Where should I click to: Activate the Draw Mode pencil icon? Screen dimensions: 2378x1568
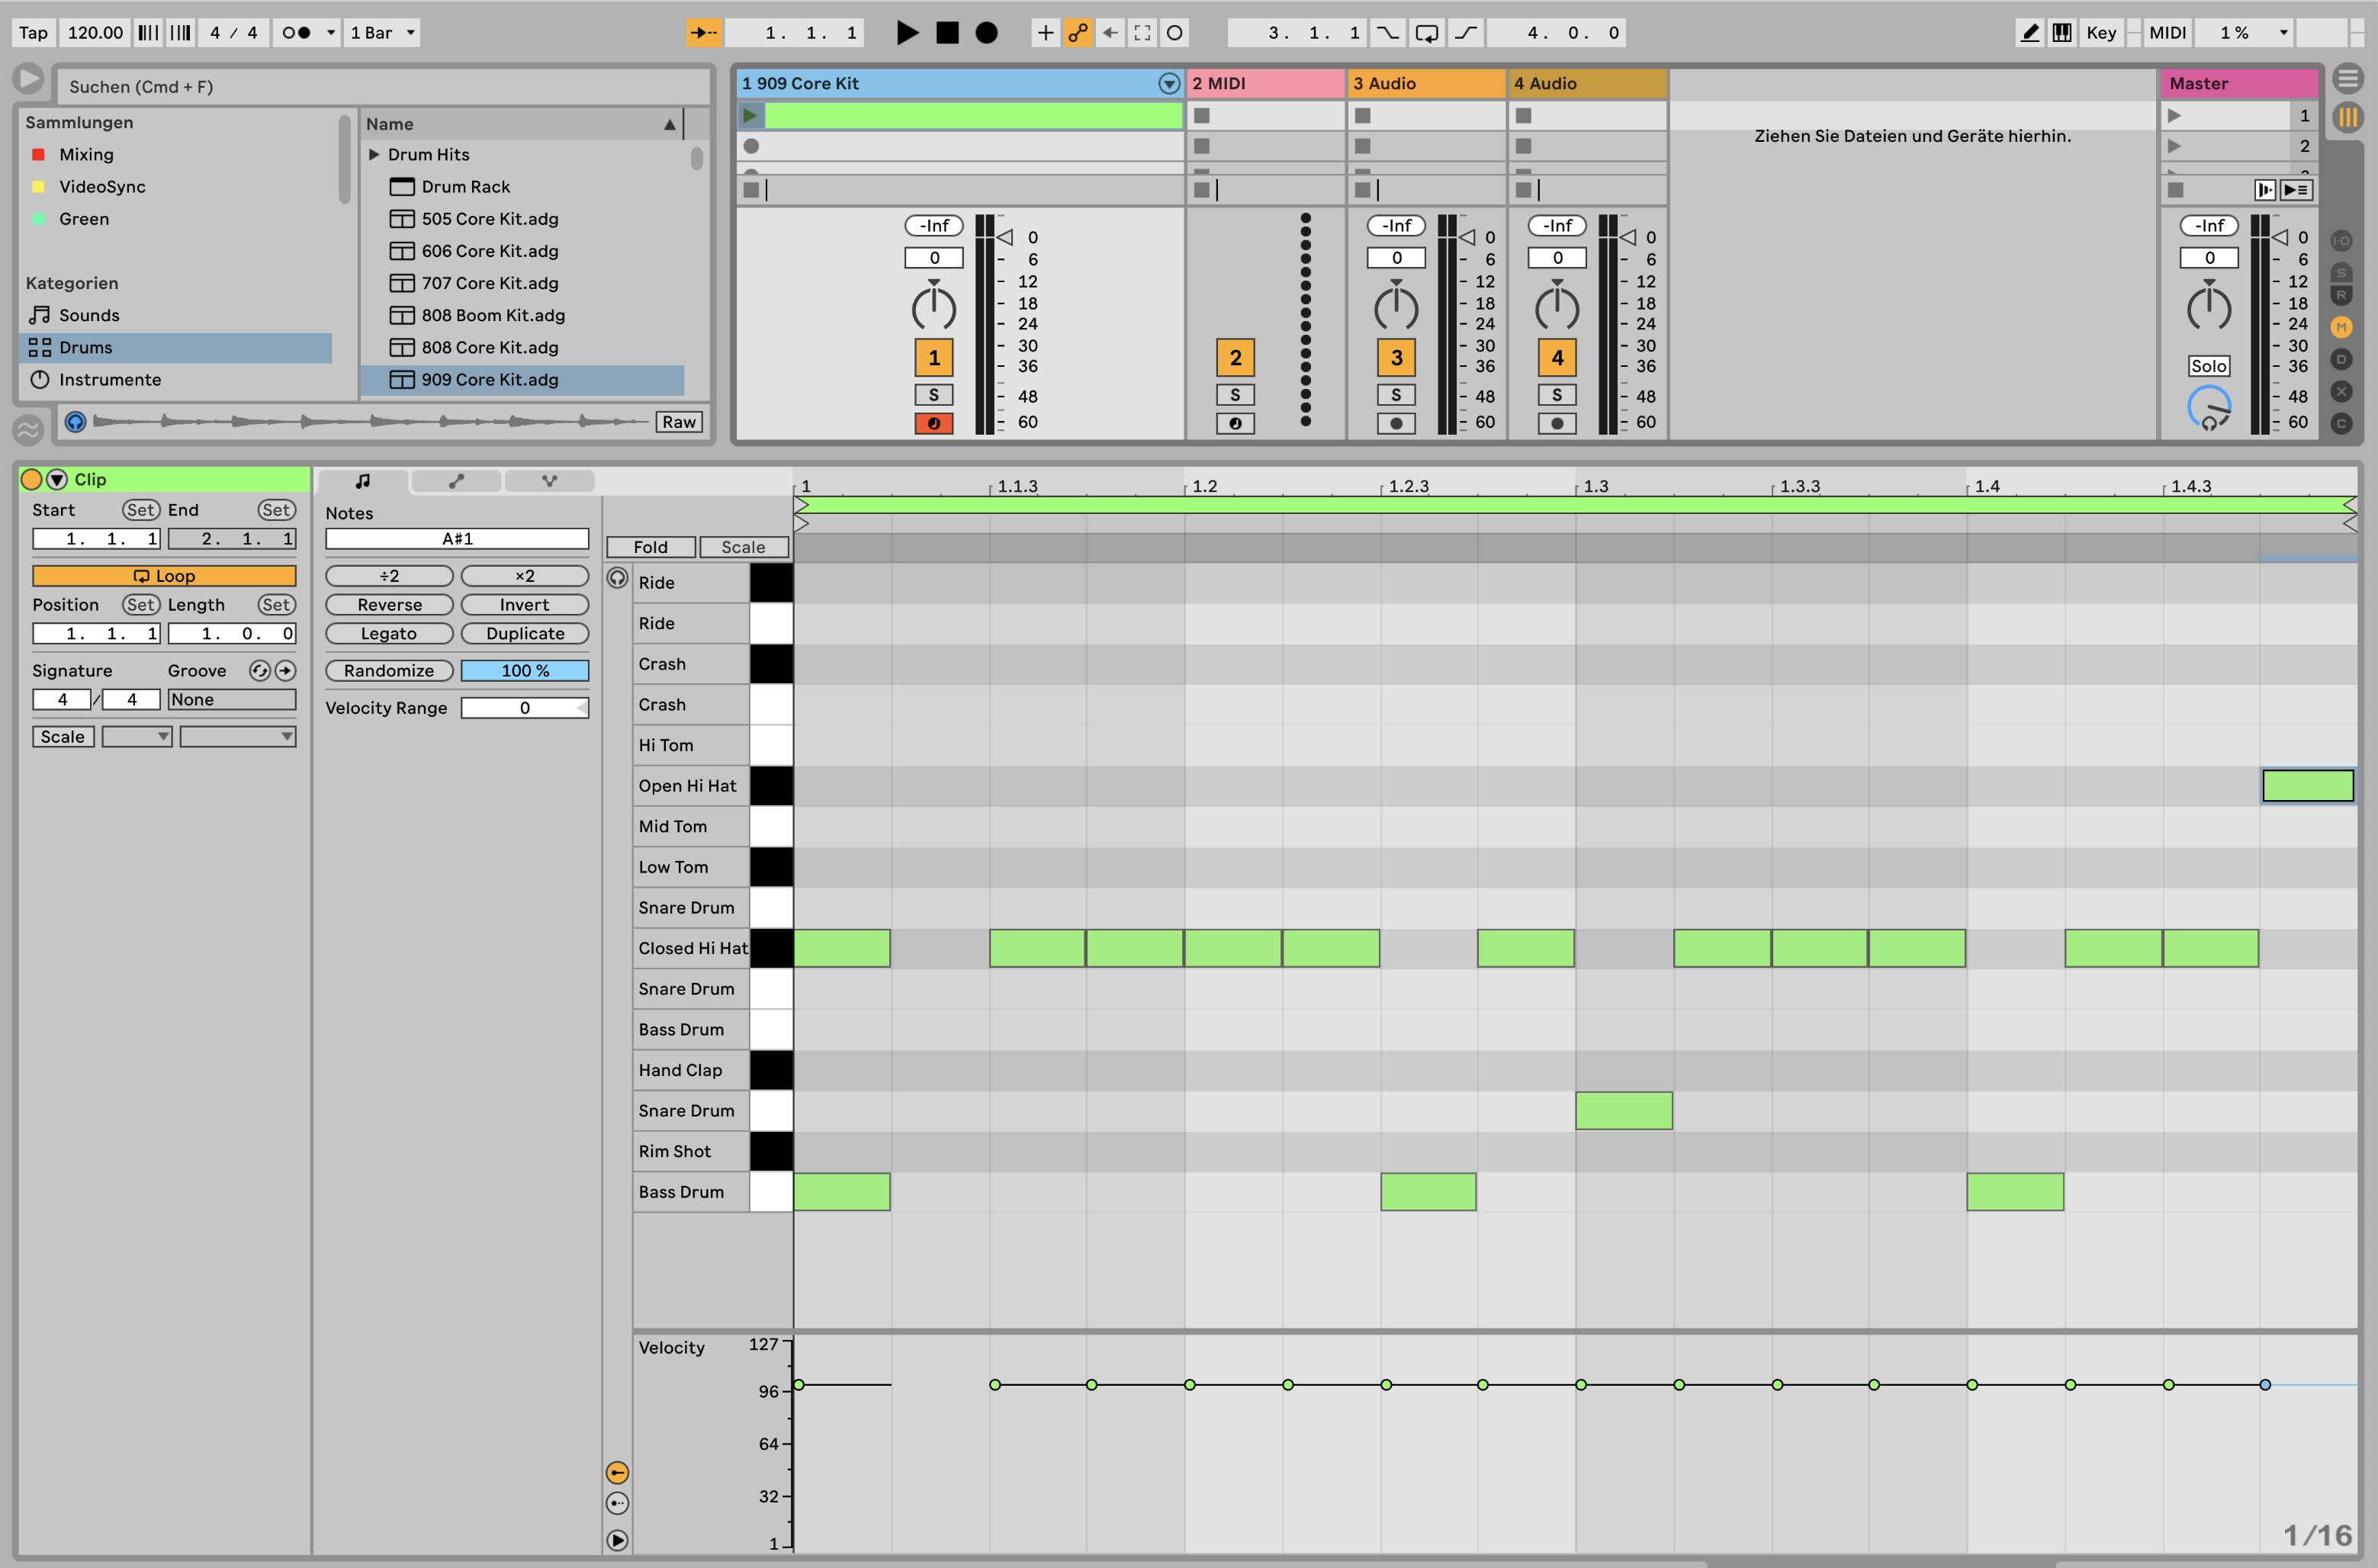[x=2029, y=33]
